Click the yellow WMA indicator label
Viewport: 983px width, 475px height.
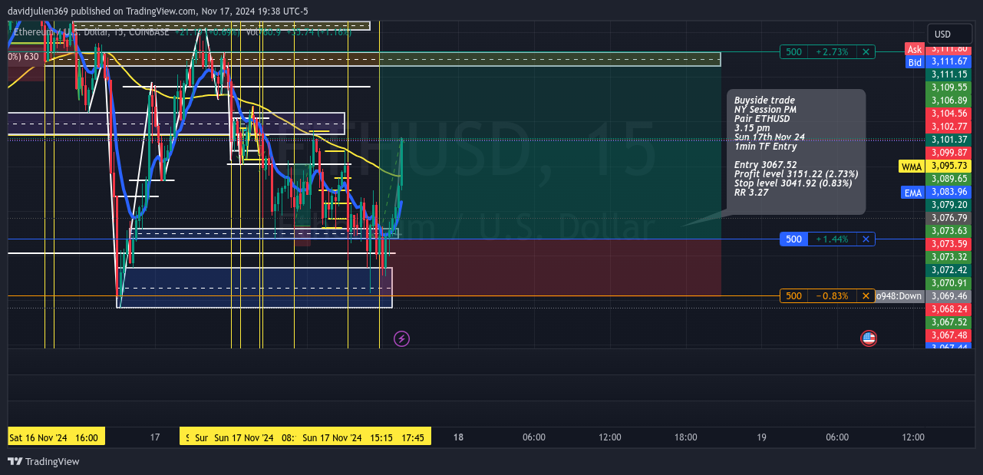point(912,167)
